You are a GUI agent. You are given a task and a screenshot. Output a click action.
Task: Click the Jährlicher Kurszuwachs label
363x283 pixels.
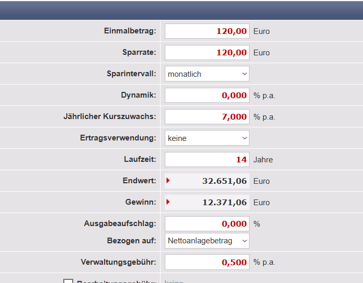[x=109, y=117]
